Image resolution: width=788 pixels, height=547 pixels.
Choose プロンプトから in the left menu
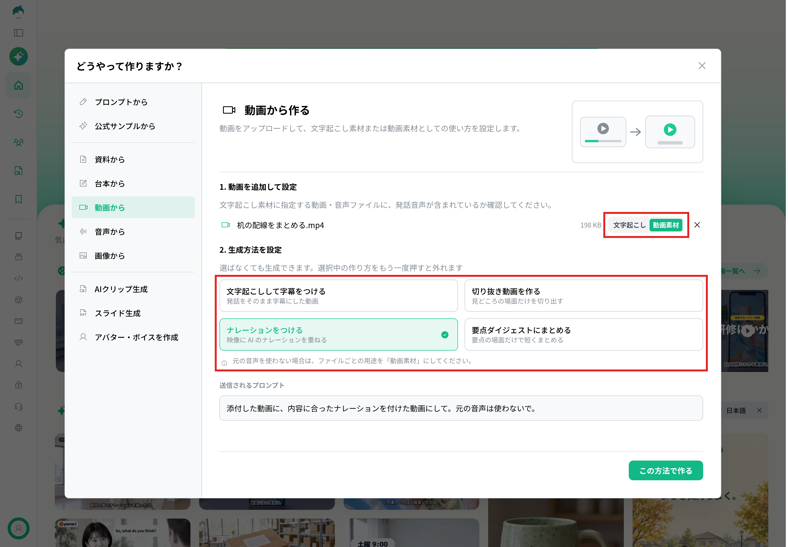click(x=133, y=102)
